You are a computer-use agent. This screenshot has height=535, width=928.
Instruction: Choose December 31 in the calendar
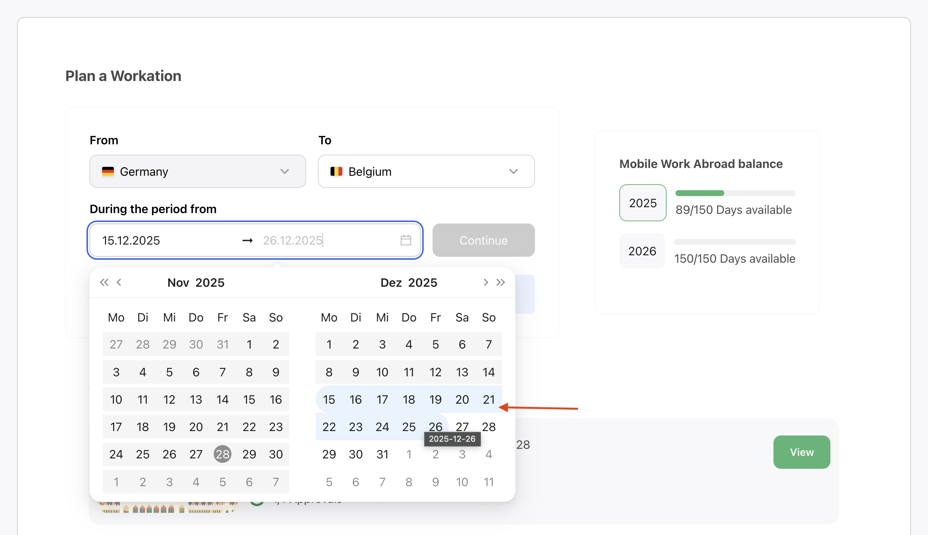pos(382,454)
